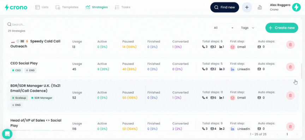Open the chat support bubble
This screenshot has width=305, height=140.
(7, 134)
